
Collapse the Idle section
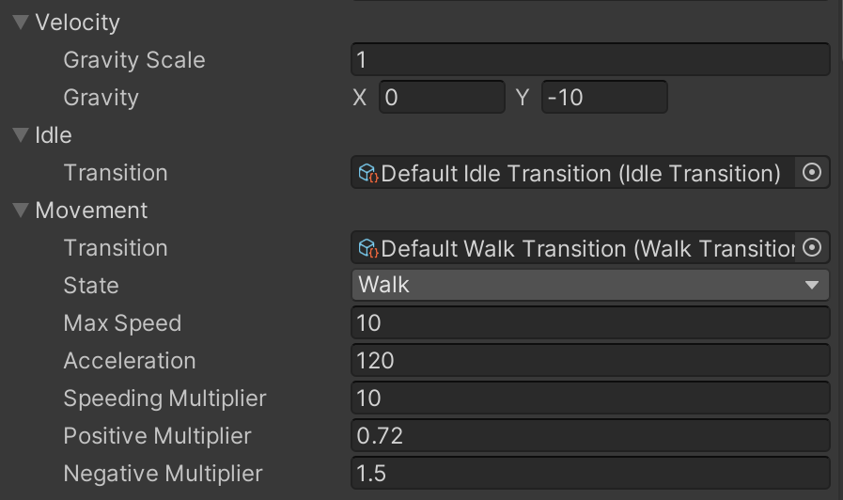(21, 135)
